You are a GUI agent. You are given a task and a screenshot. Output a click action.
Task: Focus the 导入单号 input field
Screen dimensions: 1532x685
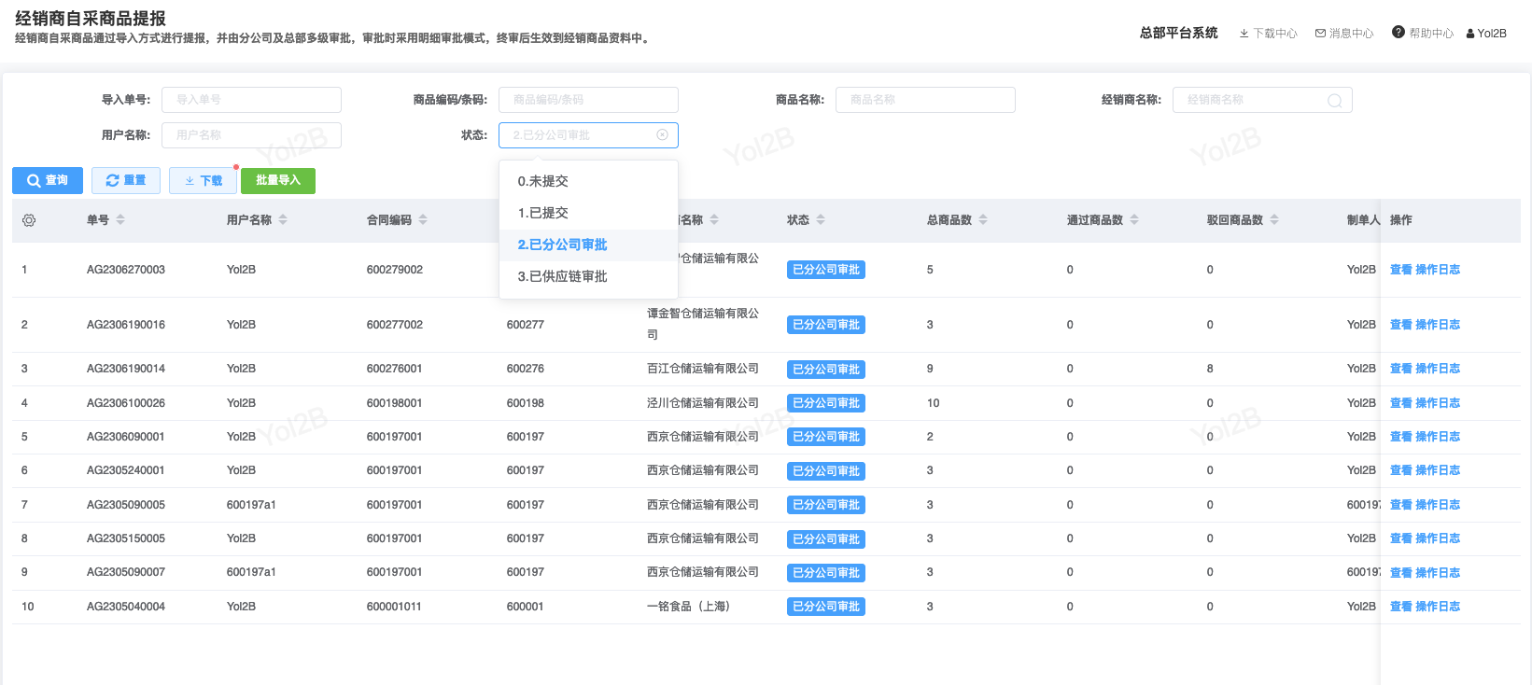[251, 100]
